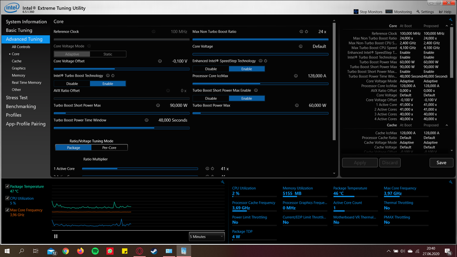
Task: Open wrench settings for the monitor values panel
Action: point(450,182)
